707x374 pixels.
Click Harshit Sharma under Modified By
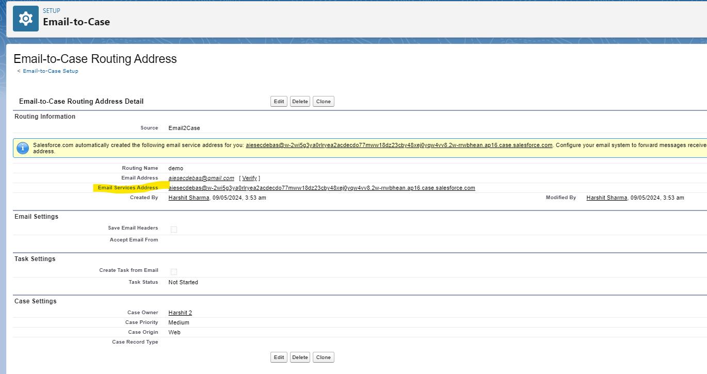pyautogui.click(x=606, y=198)
